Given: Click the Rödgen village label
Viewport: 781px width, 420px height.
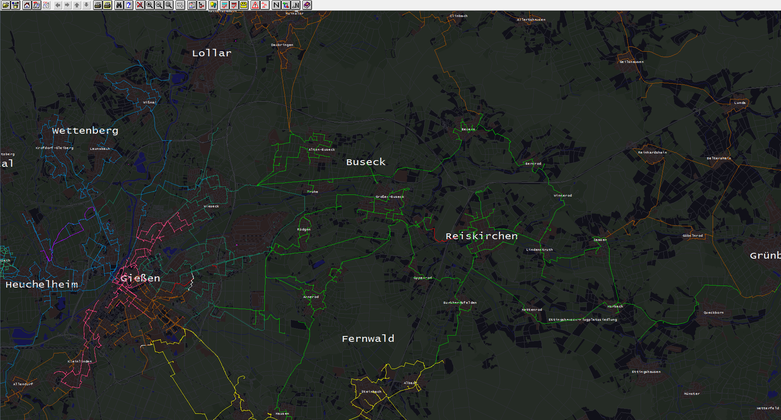Looking at the screenshot, I should 304,230.
